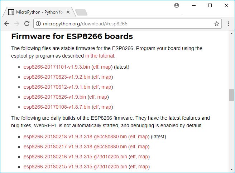235x173 pixels.
Task: Open elf link for v1.9.1 firmware
Action: pos(96,87)
